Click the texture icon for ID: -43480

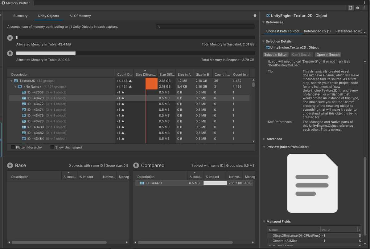point(24,127)
